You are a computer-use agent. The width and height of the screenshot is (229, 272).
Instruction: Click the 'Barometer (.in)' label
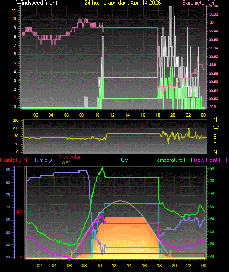coord(199,2)
